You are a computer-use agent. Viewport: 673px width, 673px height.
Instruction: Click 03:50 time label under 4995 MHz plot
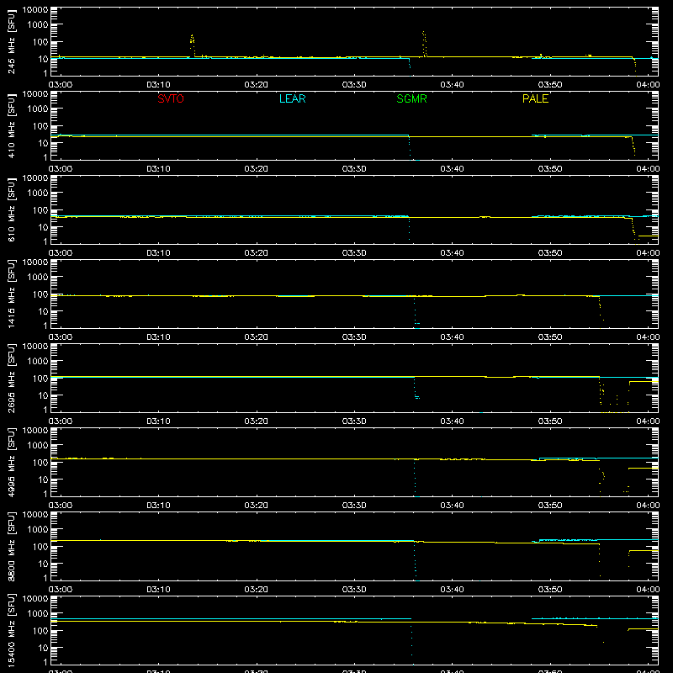[550, 506]
